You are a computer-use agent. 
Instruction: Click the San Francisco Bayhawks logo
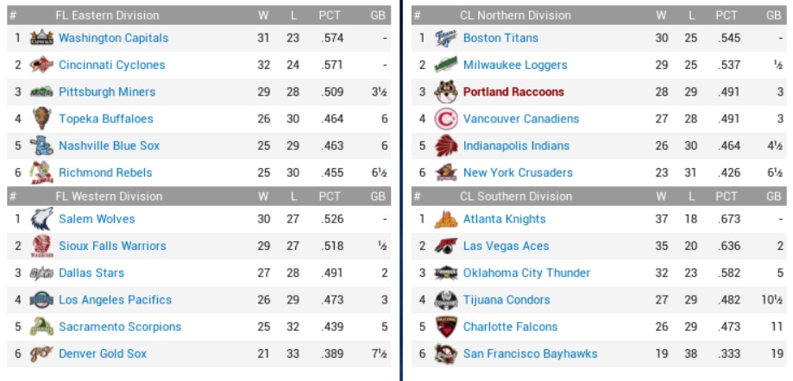click(446, 353)
